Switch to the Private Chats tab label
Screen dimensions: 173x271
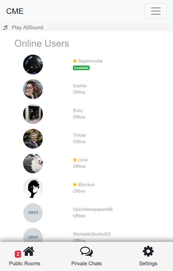point(86,264)
